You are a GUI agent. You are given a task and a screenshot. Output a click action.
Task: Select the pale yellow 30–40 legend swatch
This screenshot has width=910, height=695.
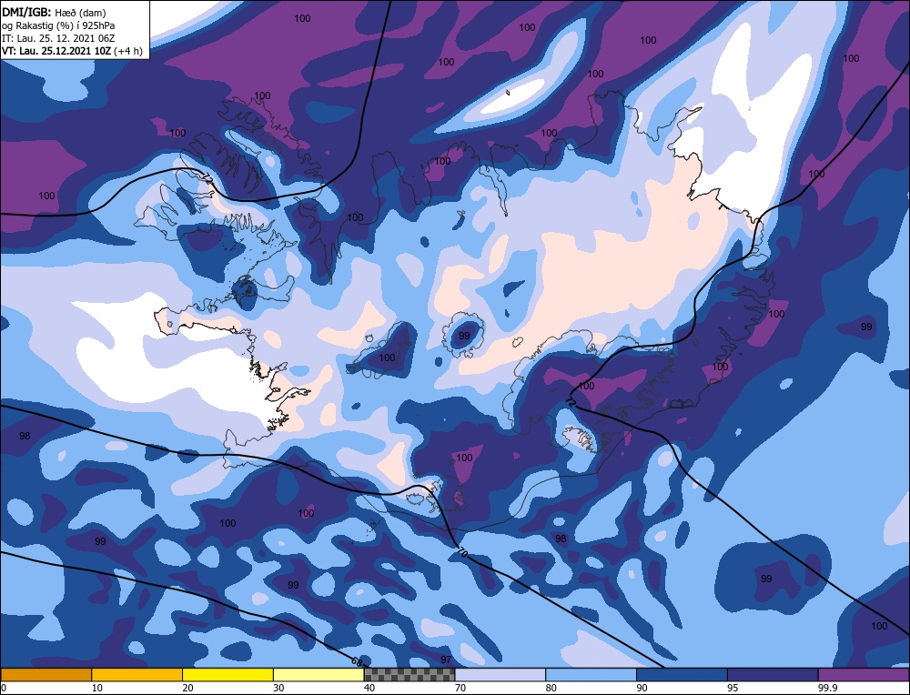(x=318, y=674)
